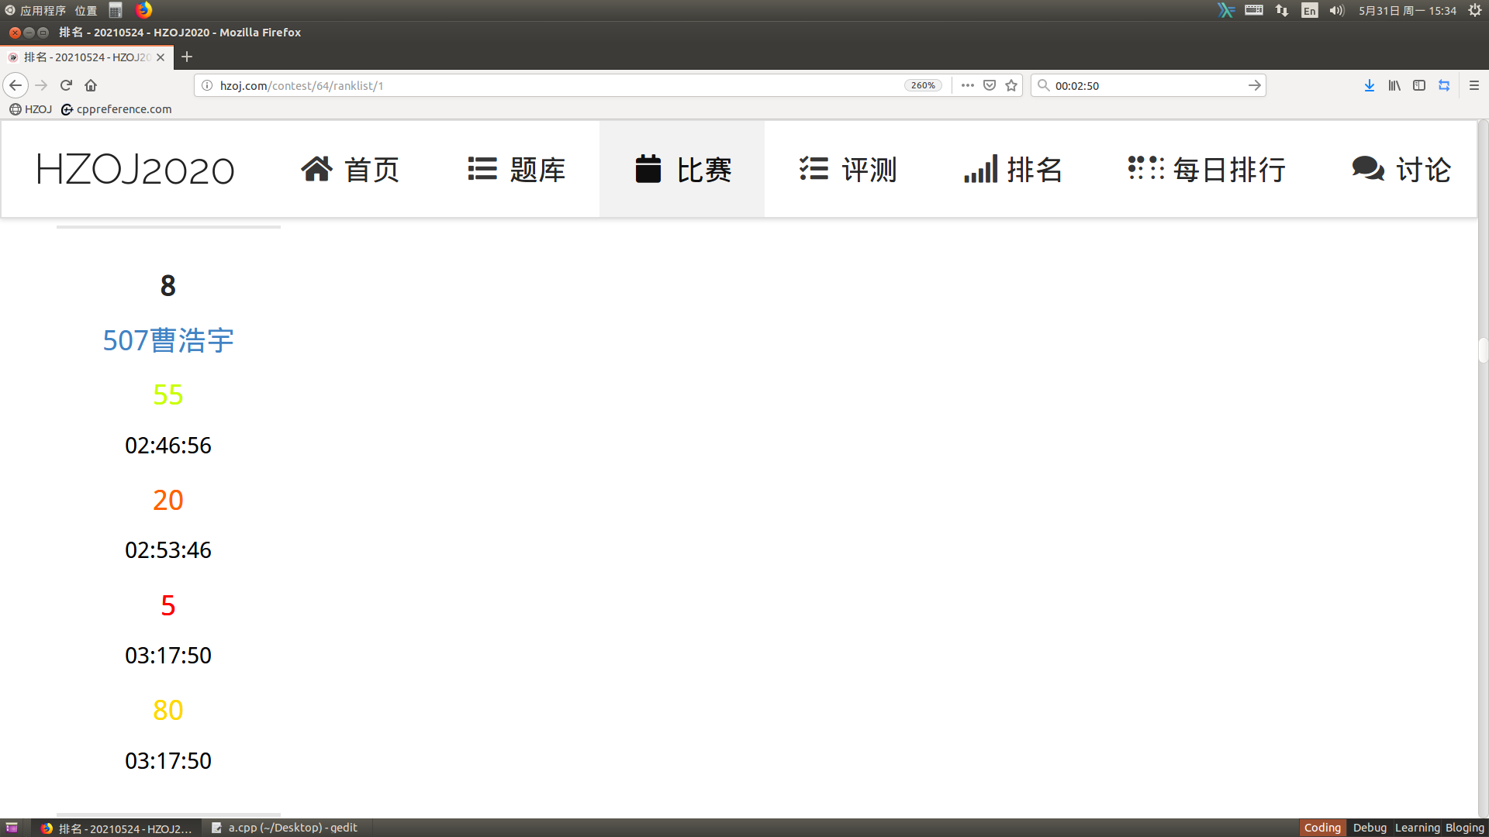The height and width of the screenshot is (837, 1489).
Task: Open the 比赛 contest nav item
Action: click(x=682, y=170)
